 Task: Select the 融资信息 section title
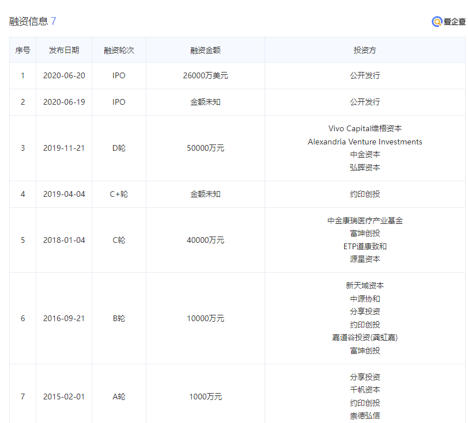click(x=28, y=21)
